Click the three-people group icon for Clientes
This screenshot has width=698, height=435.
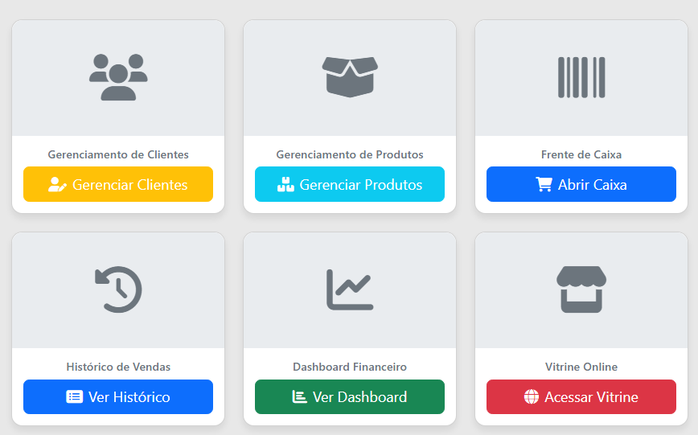[118, 77]
